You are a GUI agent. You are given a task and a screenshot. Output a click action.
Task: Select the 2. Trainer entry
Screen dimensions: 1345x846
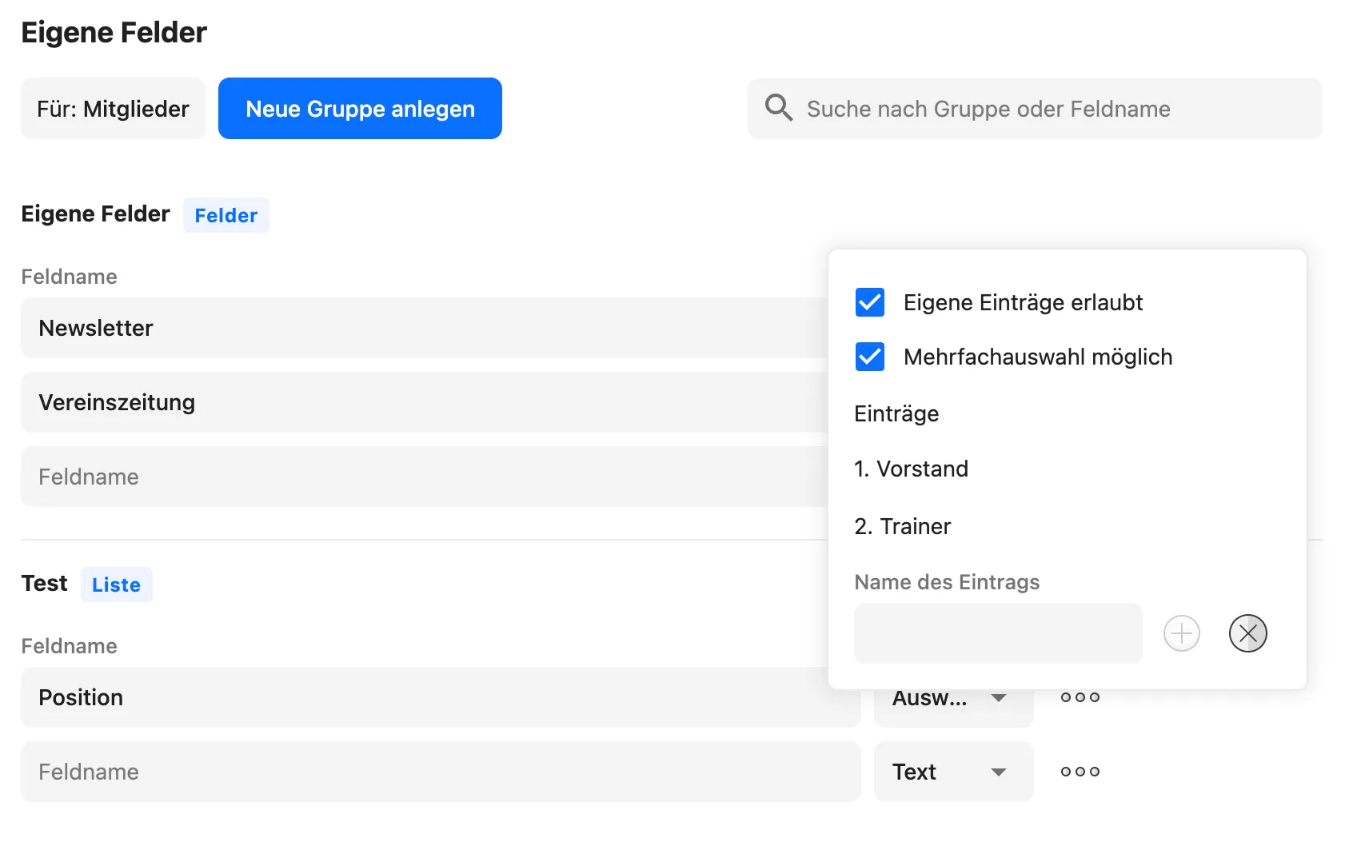click(x=902, y=526)
